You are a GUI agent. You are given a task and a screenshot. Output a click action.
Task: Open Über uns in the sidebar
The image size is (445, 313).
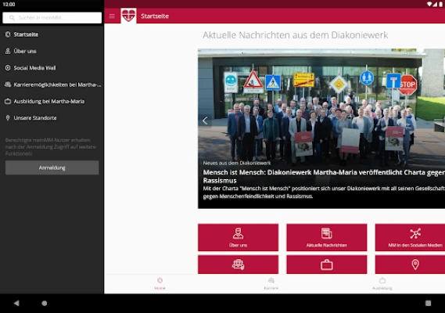pos(52,51)
